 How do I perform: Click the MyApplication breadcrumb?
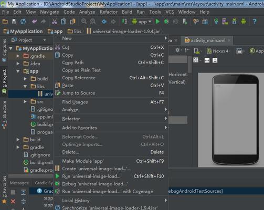pyautogui.click(x=23, y=31)
